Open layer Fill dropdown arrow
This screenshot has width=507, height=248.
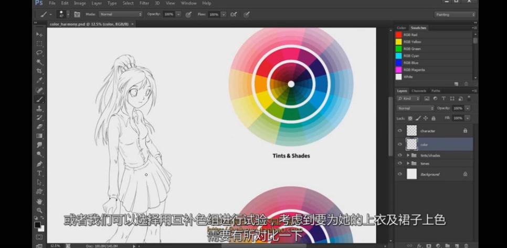click(x=468, y=118)
